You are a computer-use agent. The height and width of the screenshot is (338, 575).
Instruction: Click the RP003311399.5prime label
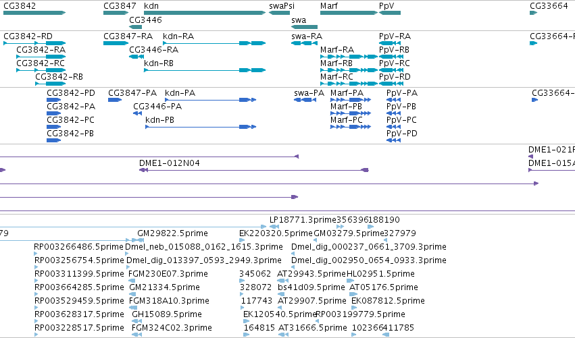coord(79,274)
